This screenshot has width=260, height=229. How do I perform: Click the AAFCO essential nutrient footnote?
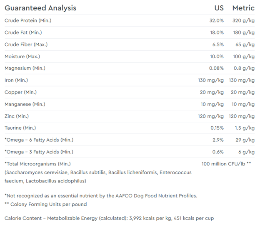click(x=100, y=195)
